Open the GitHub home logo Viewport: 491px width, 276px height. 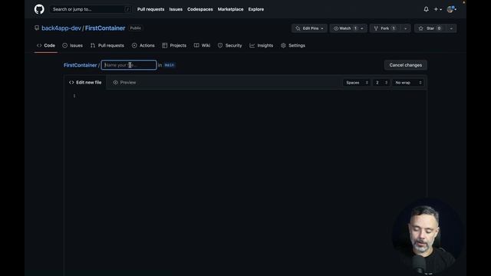pyautogui.click(x=39, y=9)
